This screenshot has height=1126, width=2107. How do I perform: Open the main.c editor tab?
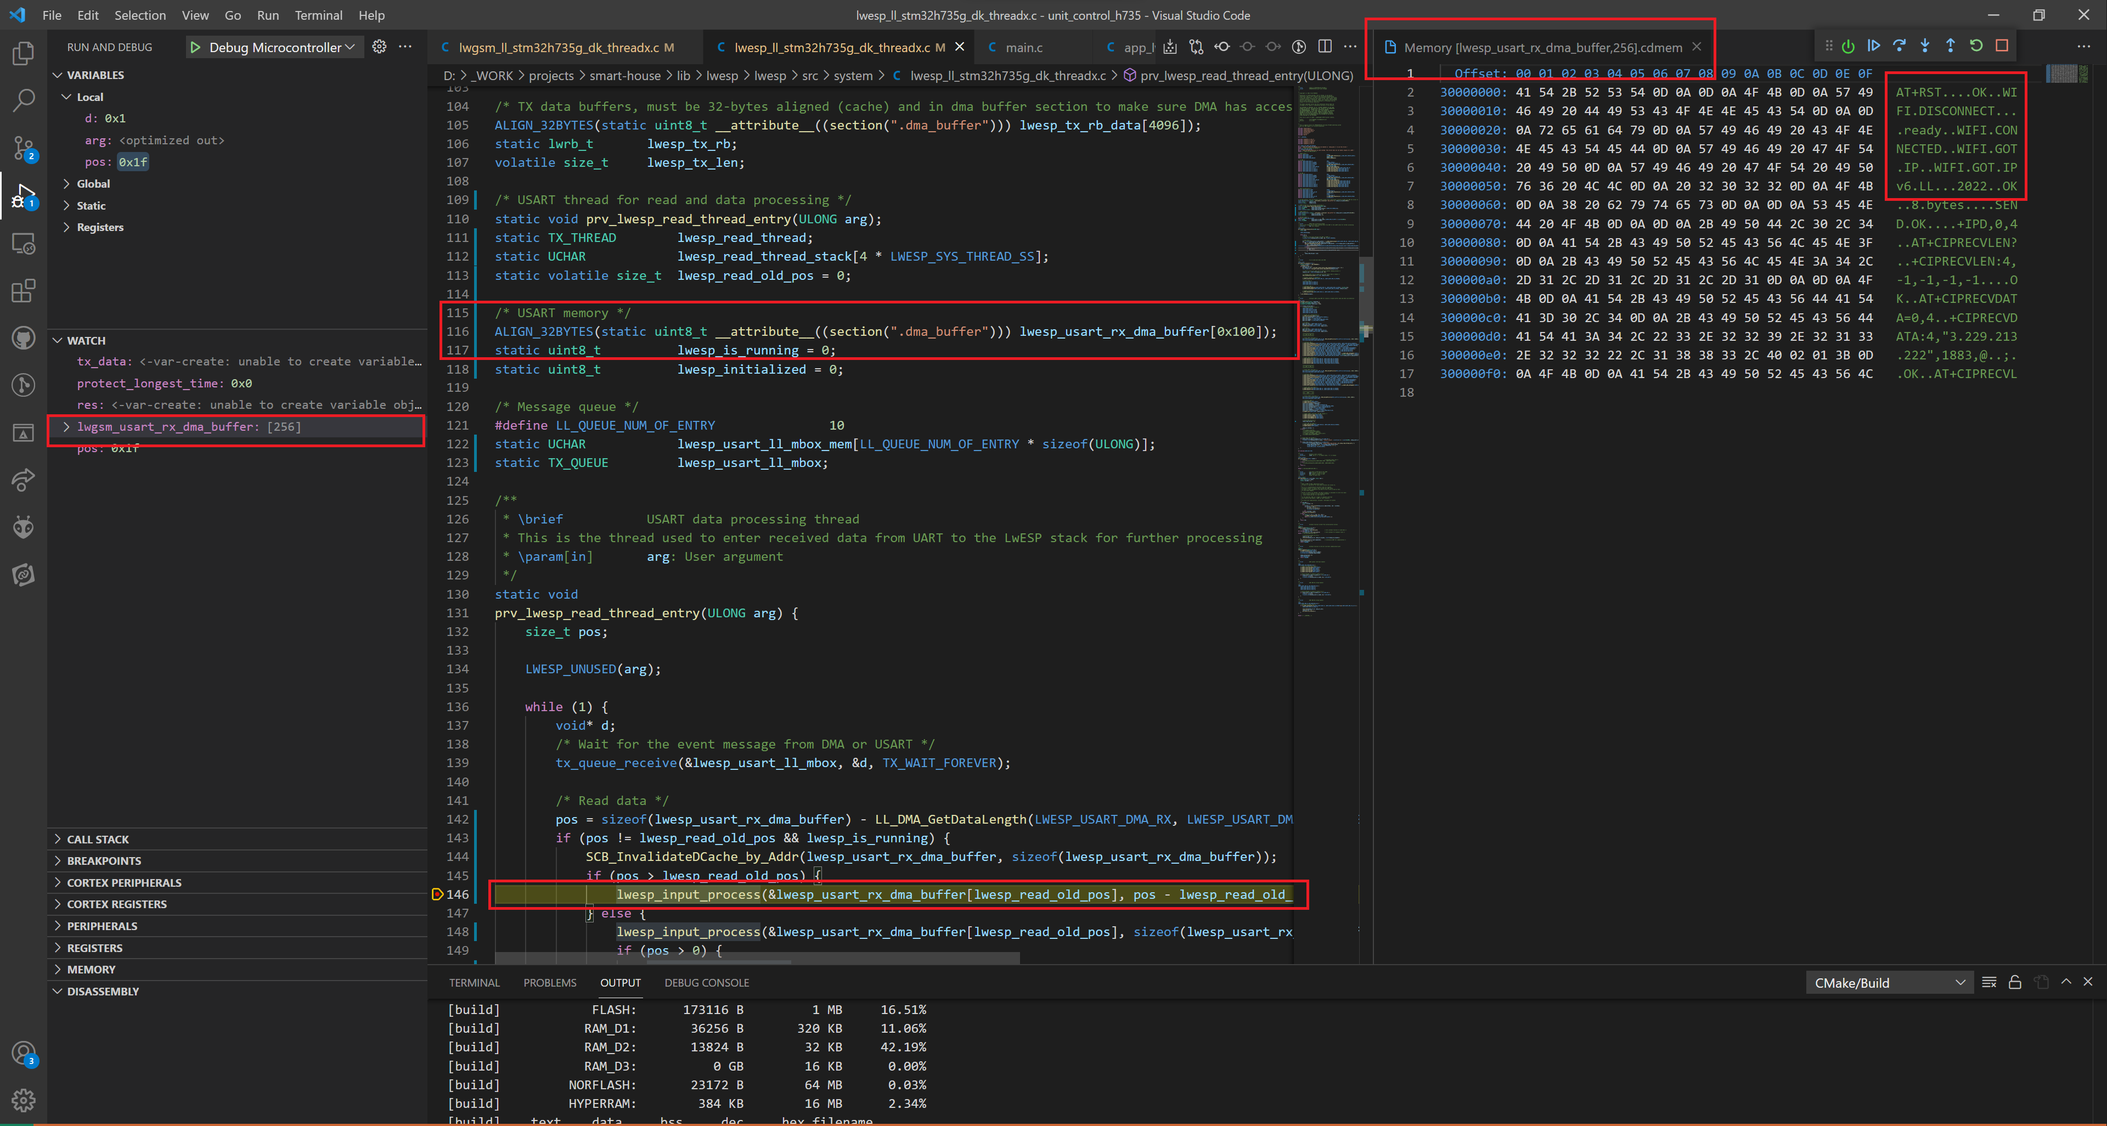click(1024, 47)
